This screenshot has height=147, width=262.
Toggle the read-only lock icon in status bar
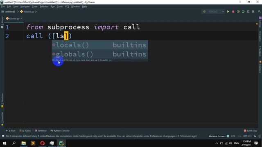pyautogui.click(x=255, y=136)
